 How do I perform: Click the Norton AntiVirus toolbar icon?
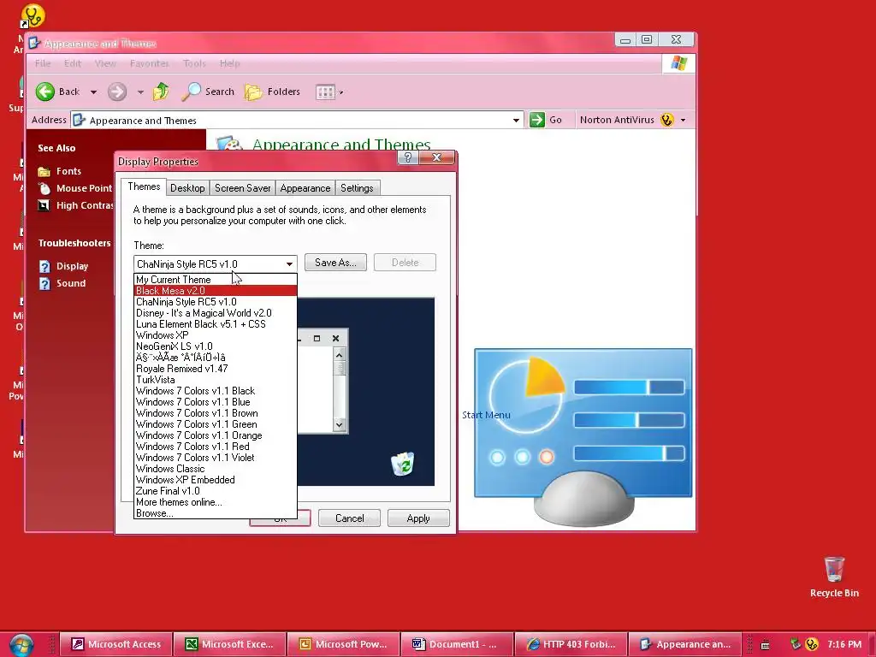666,120
